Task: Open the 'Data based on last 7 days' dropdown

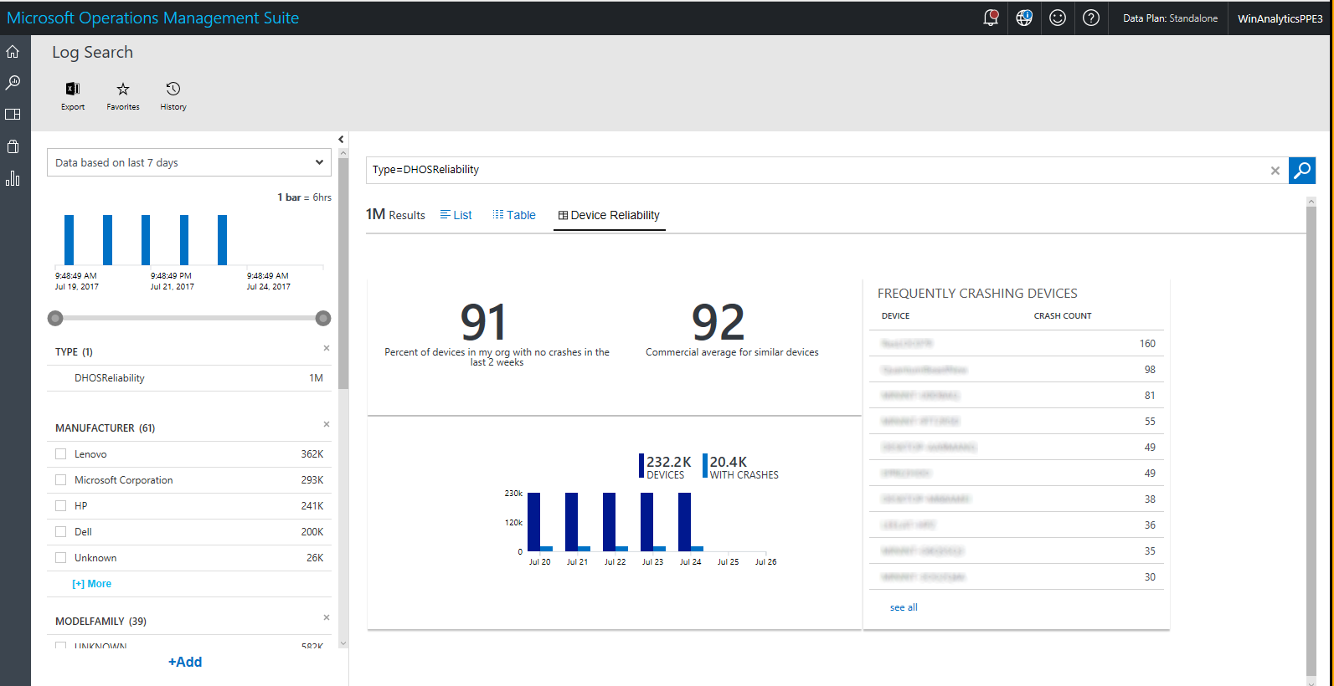Action: 189,162
